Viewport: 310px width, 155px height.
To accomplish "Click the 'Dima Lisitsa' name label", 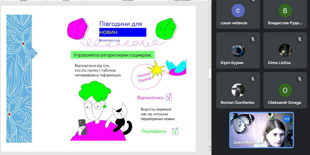I will [x=279, y=63].
